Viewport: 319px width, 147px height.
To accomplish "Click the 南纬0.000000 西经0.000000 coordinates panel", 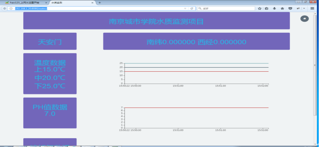I will pos(196,41).
